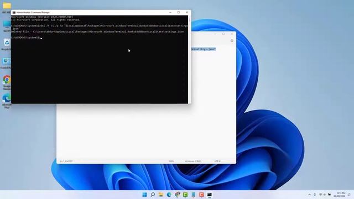Image resolution: width=354 pixels, height=199 pixels.
Task: Minimize the Notepad window
Action: point(215,34)
